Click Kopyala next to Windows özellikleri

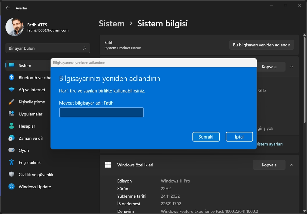click(x=269, y=165)
